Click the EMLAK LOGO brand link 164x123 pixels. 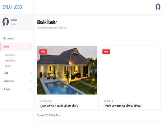pos(12,7)
